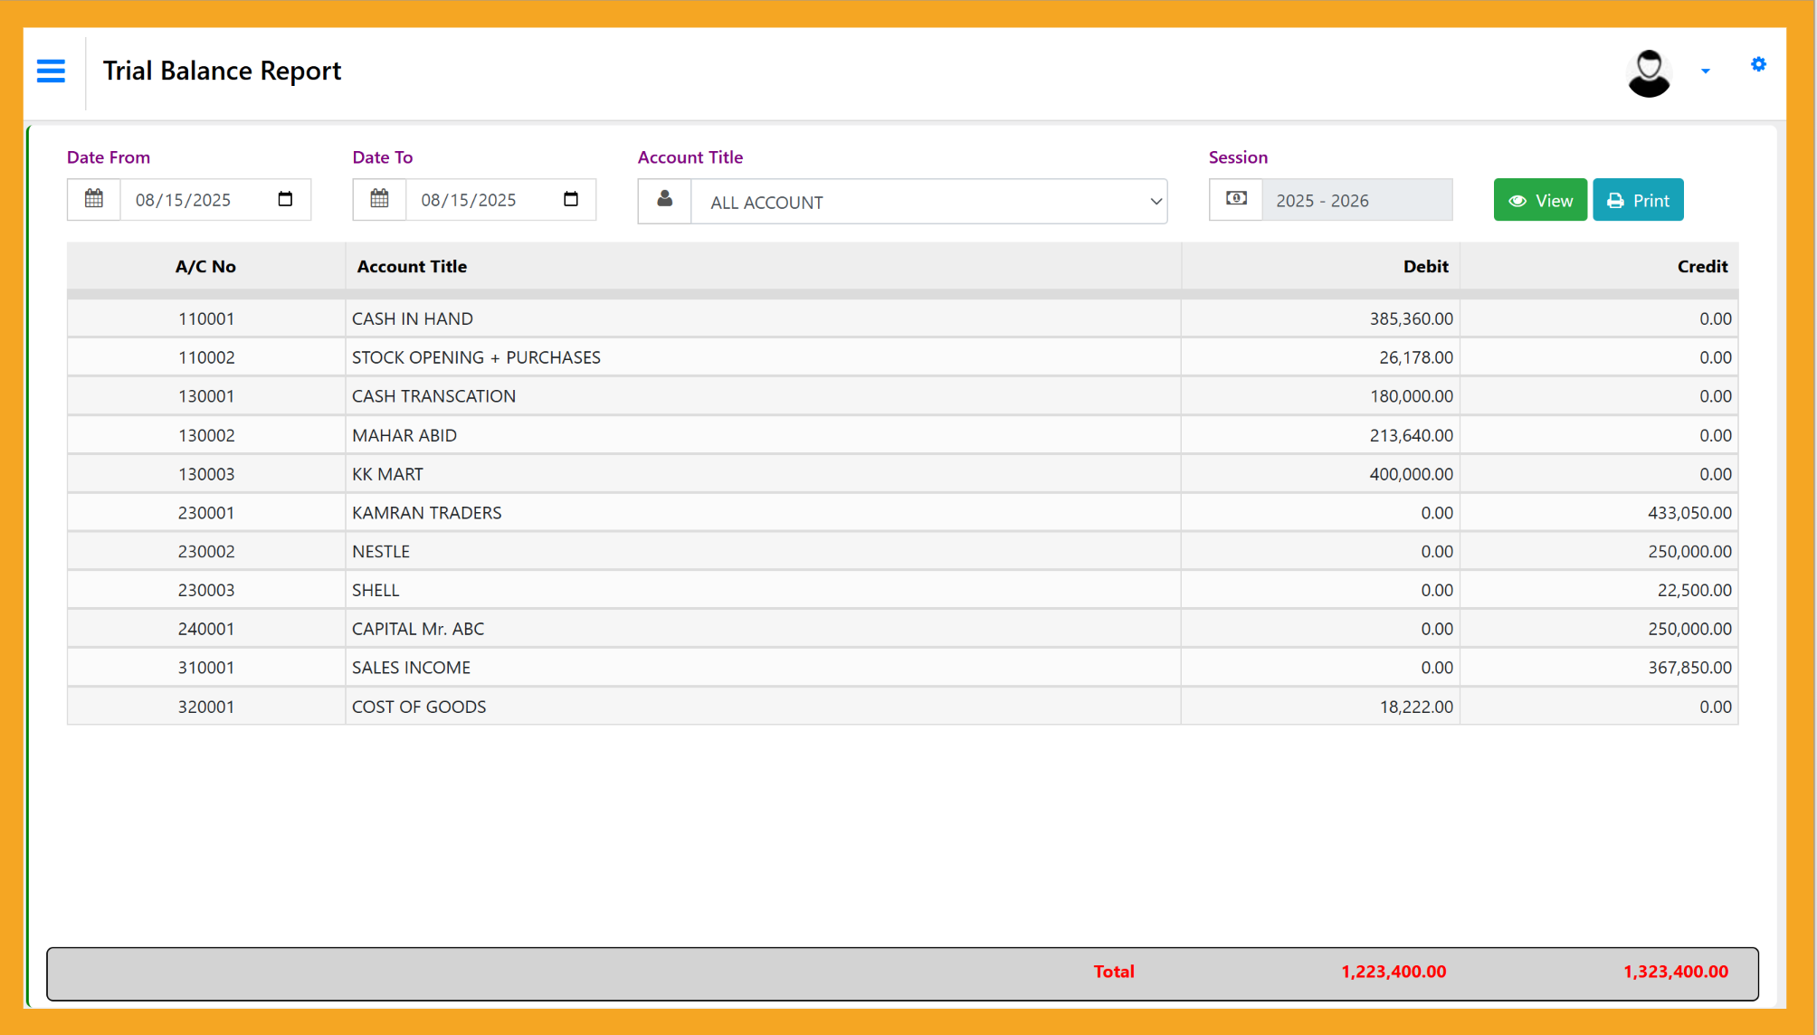The image size is (1817, 1035).
Task: Click the Debit column header
Action: click(x=1425, y=266)
